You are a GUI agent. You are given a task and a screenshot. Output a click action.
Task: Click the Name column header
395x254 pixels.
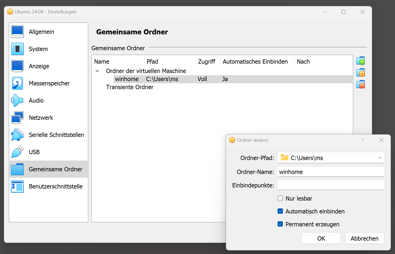(x=118, y=61)
